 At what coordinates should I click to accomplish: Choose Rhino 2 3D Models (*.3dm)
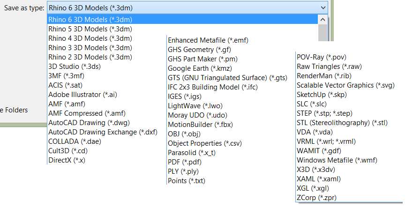pyautogui.click(x=90, y=57)
